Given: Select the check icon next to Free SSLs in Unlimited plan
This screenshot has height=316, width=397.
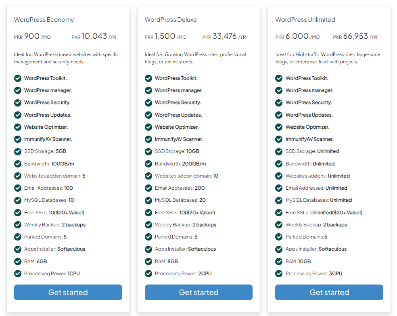Looking at the screenshot, I should 279,212.
